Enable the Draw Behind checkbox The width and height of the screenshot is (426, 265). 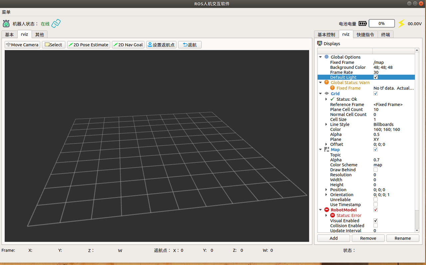point(376,170)
